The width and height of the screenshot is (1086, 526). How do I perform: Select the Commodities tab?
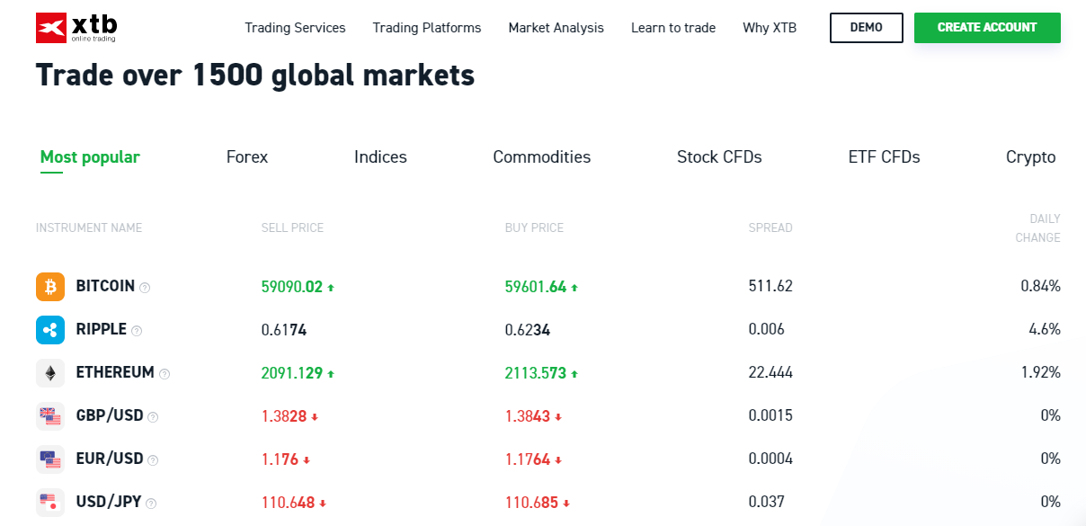(x=541, y=157)
